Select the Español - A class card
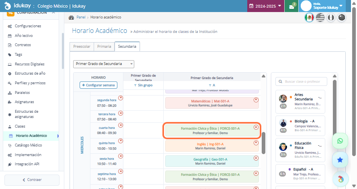 300,174
